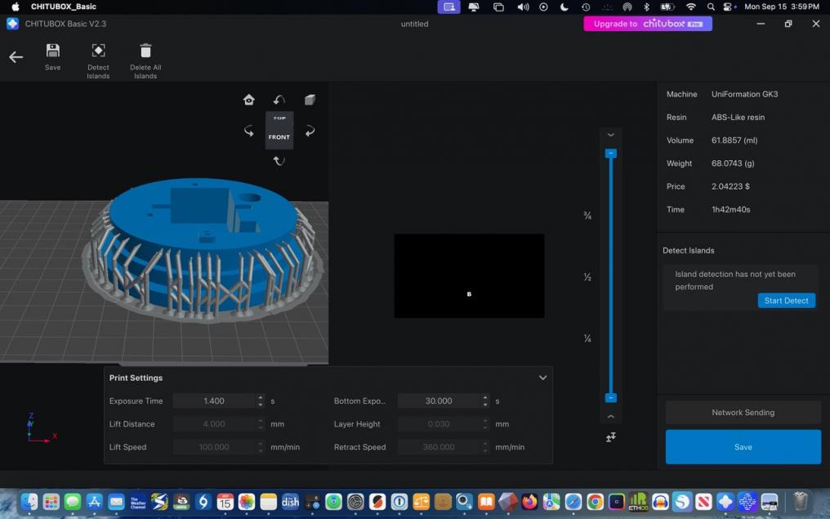Open the Upgrade to Chitubox Pro link
The height and width of the screenshot is (519, 830).
pyautogui.click(x=648, y=24)
